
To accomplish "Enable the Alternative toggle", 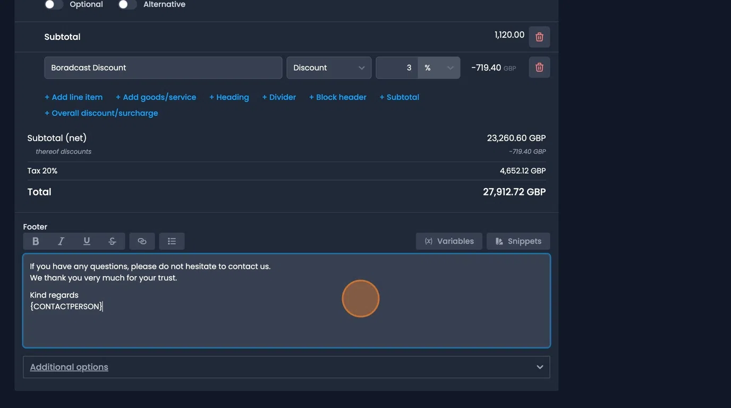I will tap(127, 4).
